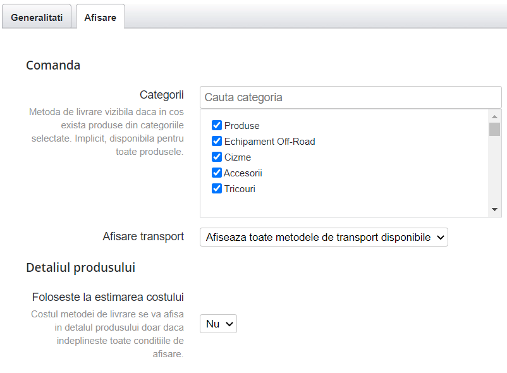Image resolution: width=507 pixels, height=373 pixels.
Task: Click the Metoda de livrare help text
Action: [106, 131]
